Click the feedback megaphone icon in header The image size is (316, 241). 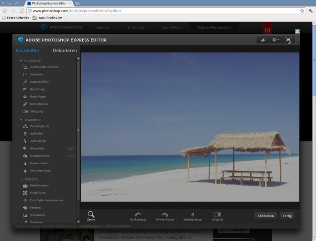point(263,40)
